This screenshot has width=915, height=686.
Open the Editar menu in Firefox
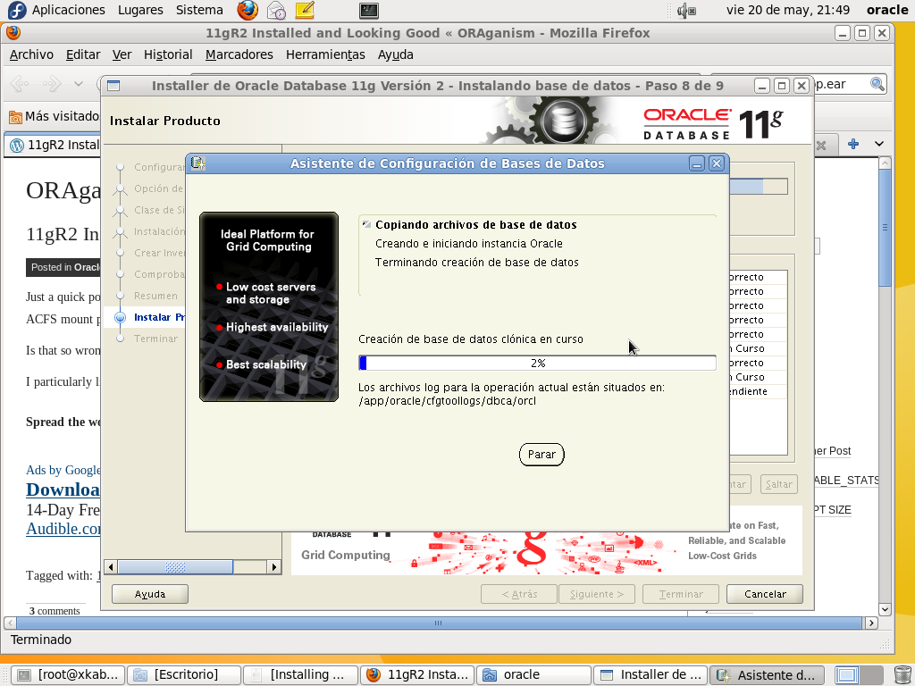pyautogui.click(x=83, y=54)
